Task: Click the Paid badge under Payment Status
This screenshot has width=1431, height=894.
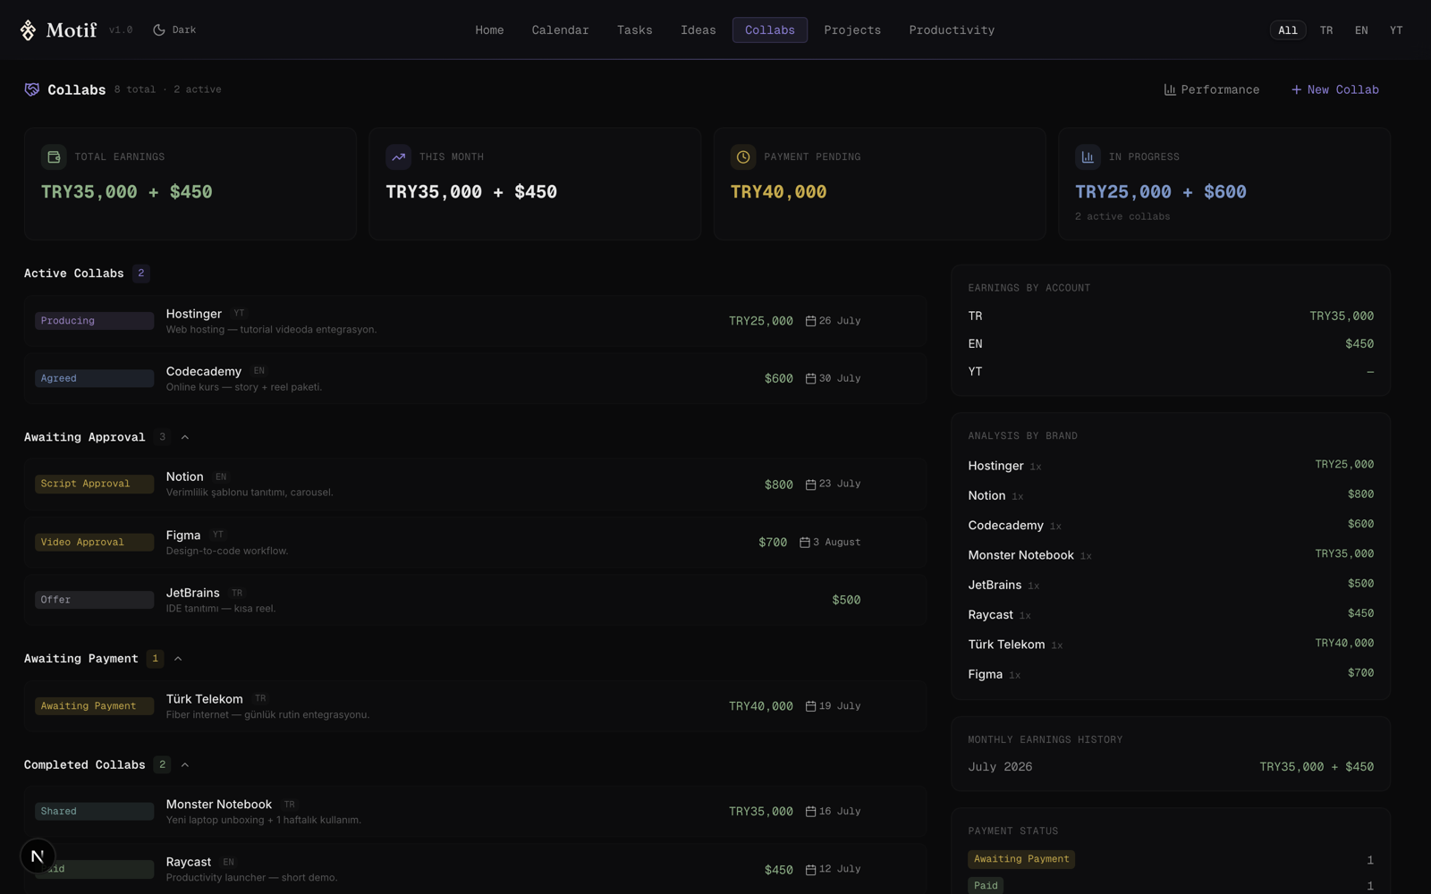Action: [x=986, y=886]
